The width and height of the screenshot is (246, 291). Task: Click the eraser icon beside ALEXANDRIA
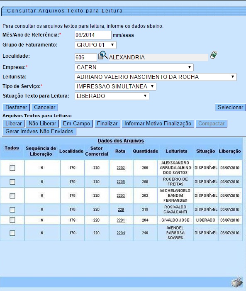(x=214, y=55)
